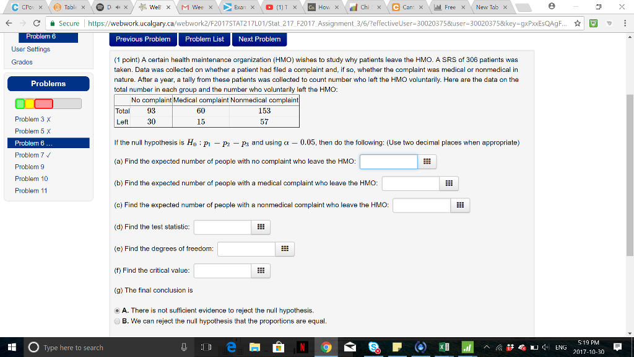Image resolution: width=634 pixels, height=357 pixels.
Task: Open the equation keypad for degrees of freedom
Action: tap(284, 249)
